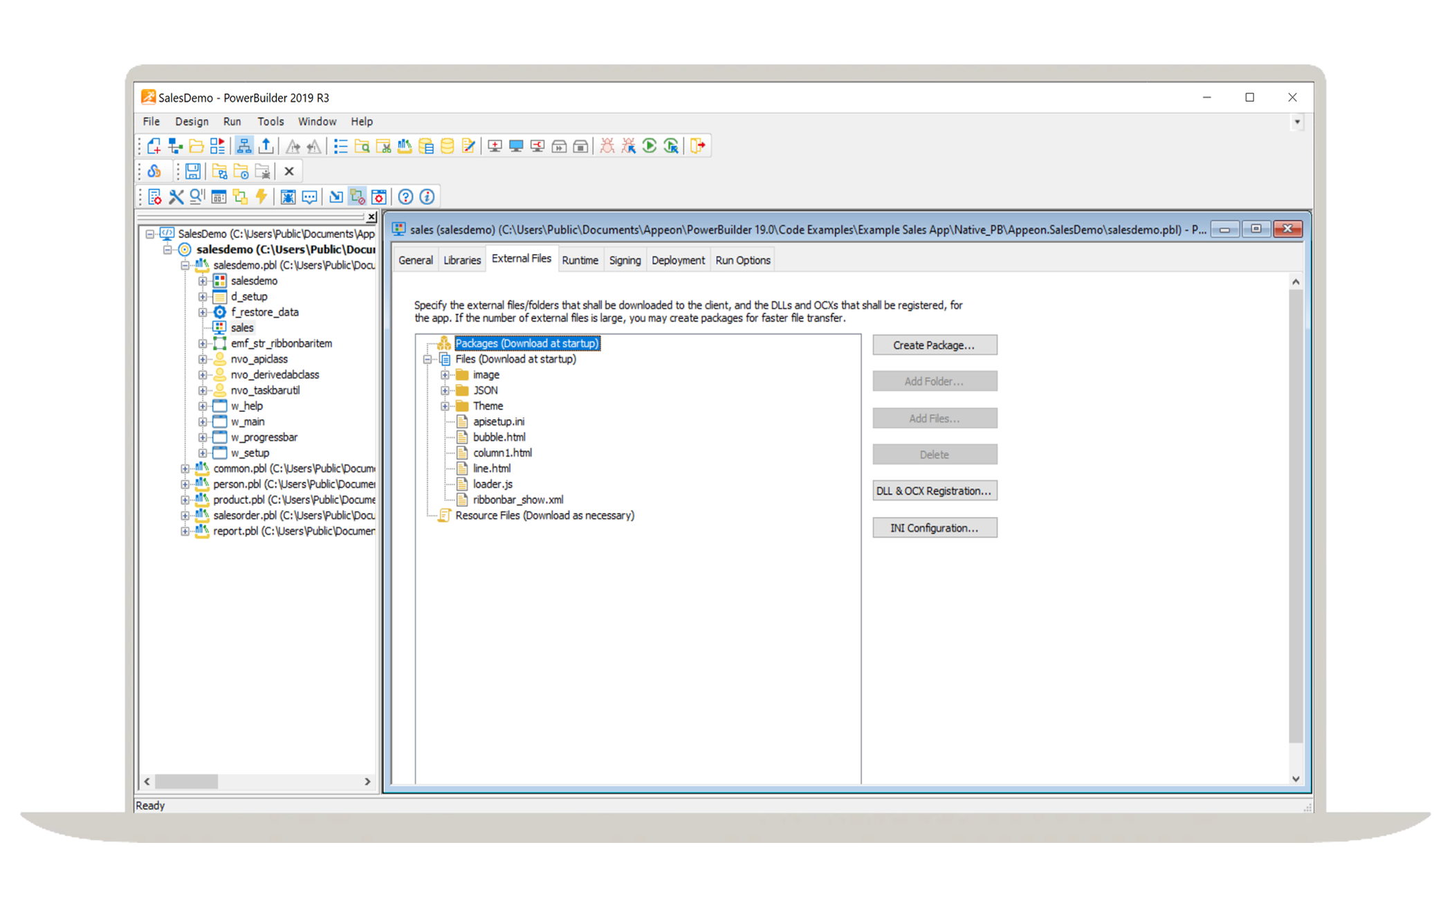The height and width of the screenshot is (908, 1452).
Task: Switch to the General tab
Action: pyautogui.click(x=415, y=260)
